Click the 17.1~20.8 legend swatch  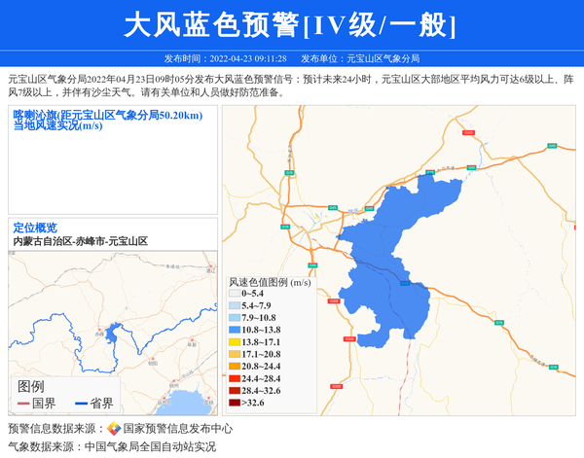tap(234, 354)
